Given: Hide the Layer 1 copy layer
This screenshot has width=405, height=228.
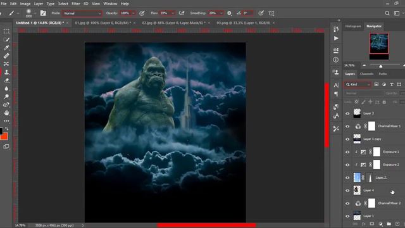Looking at the screenshot, I should (x=347, y=139).
